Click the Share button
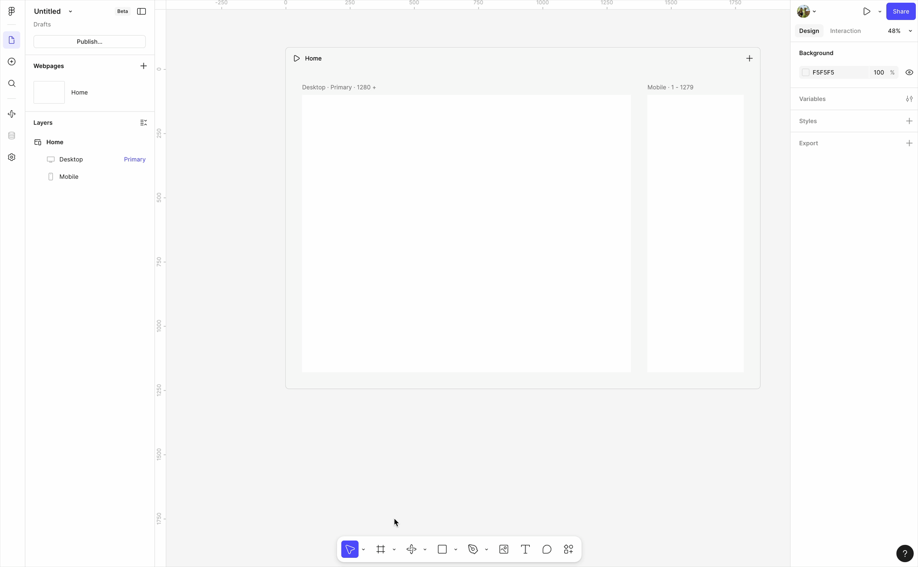The height and width of the screenshot is (567, 918). pos(901,11)
